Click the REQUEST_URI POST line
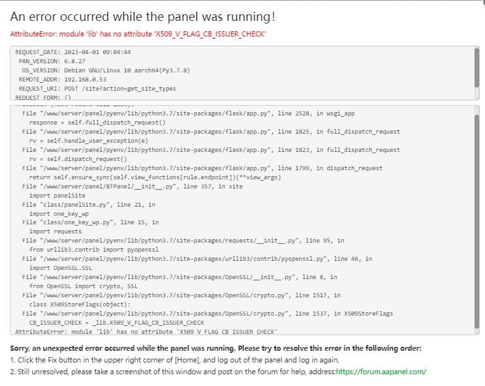 coord(97,89)
